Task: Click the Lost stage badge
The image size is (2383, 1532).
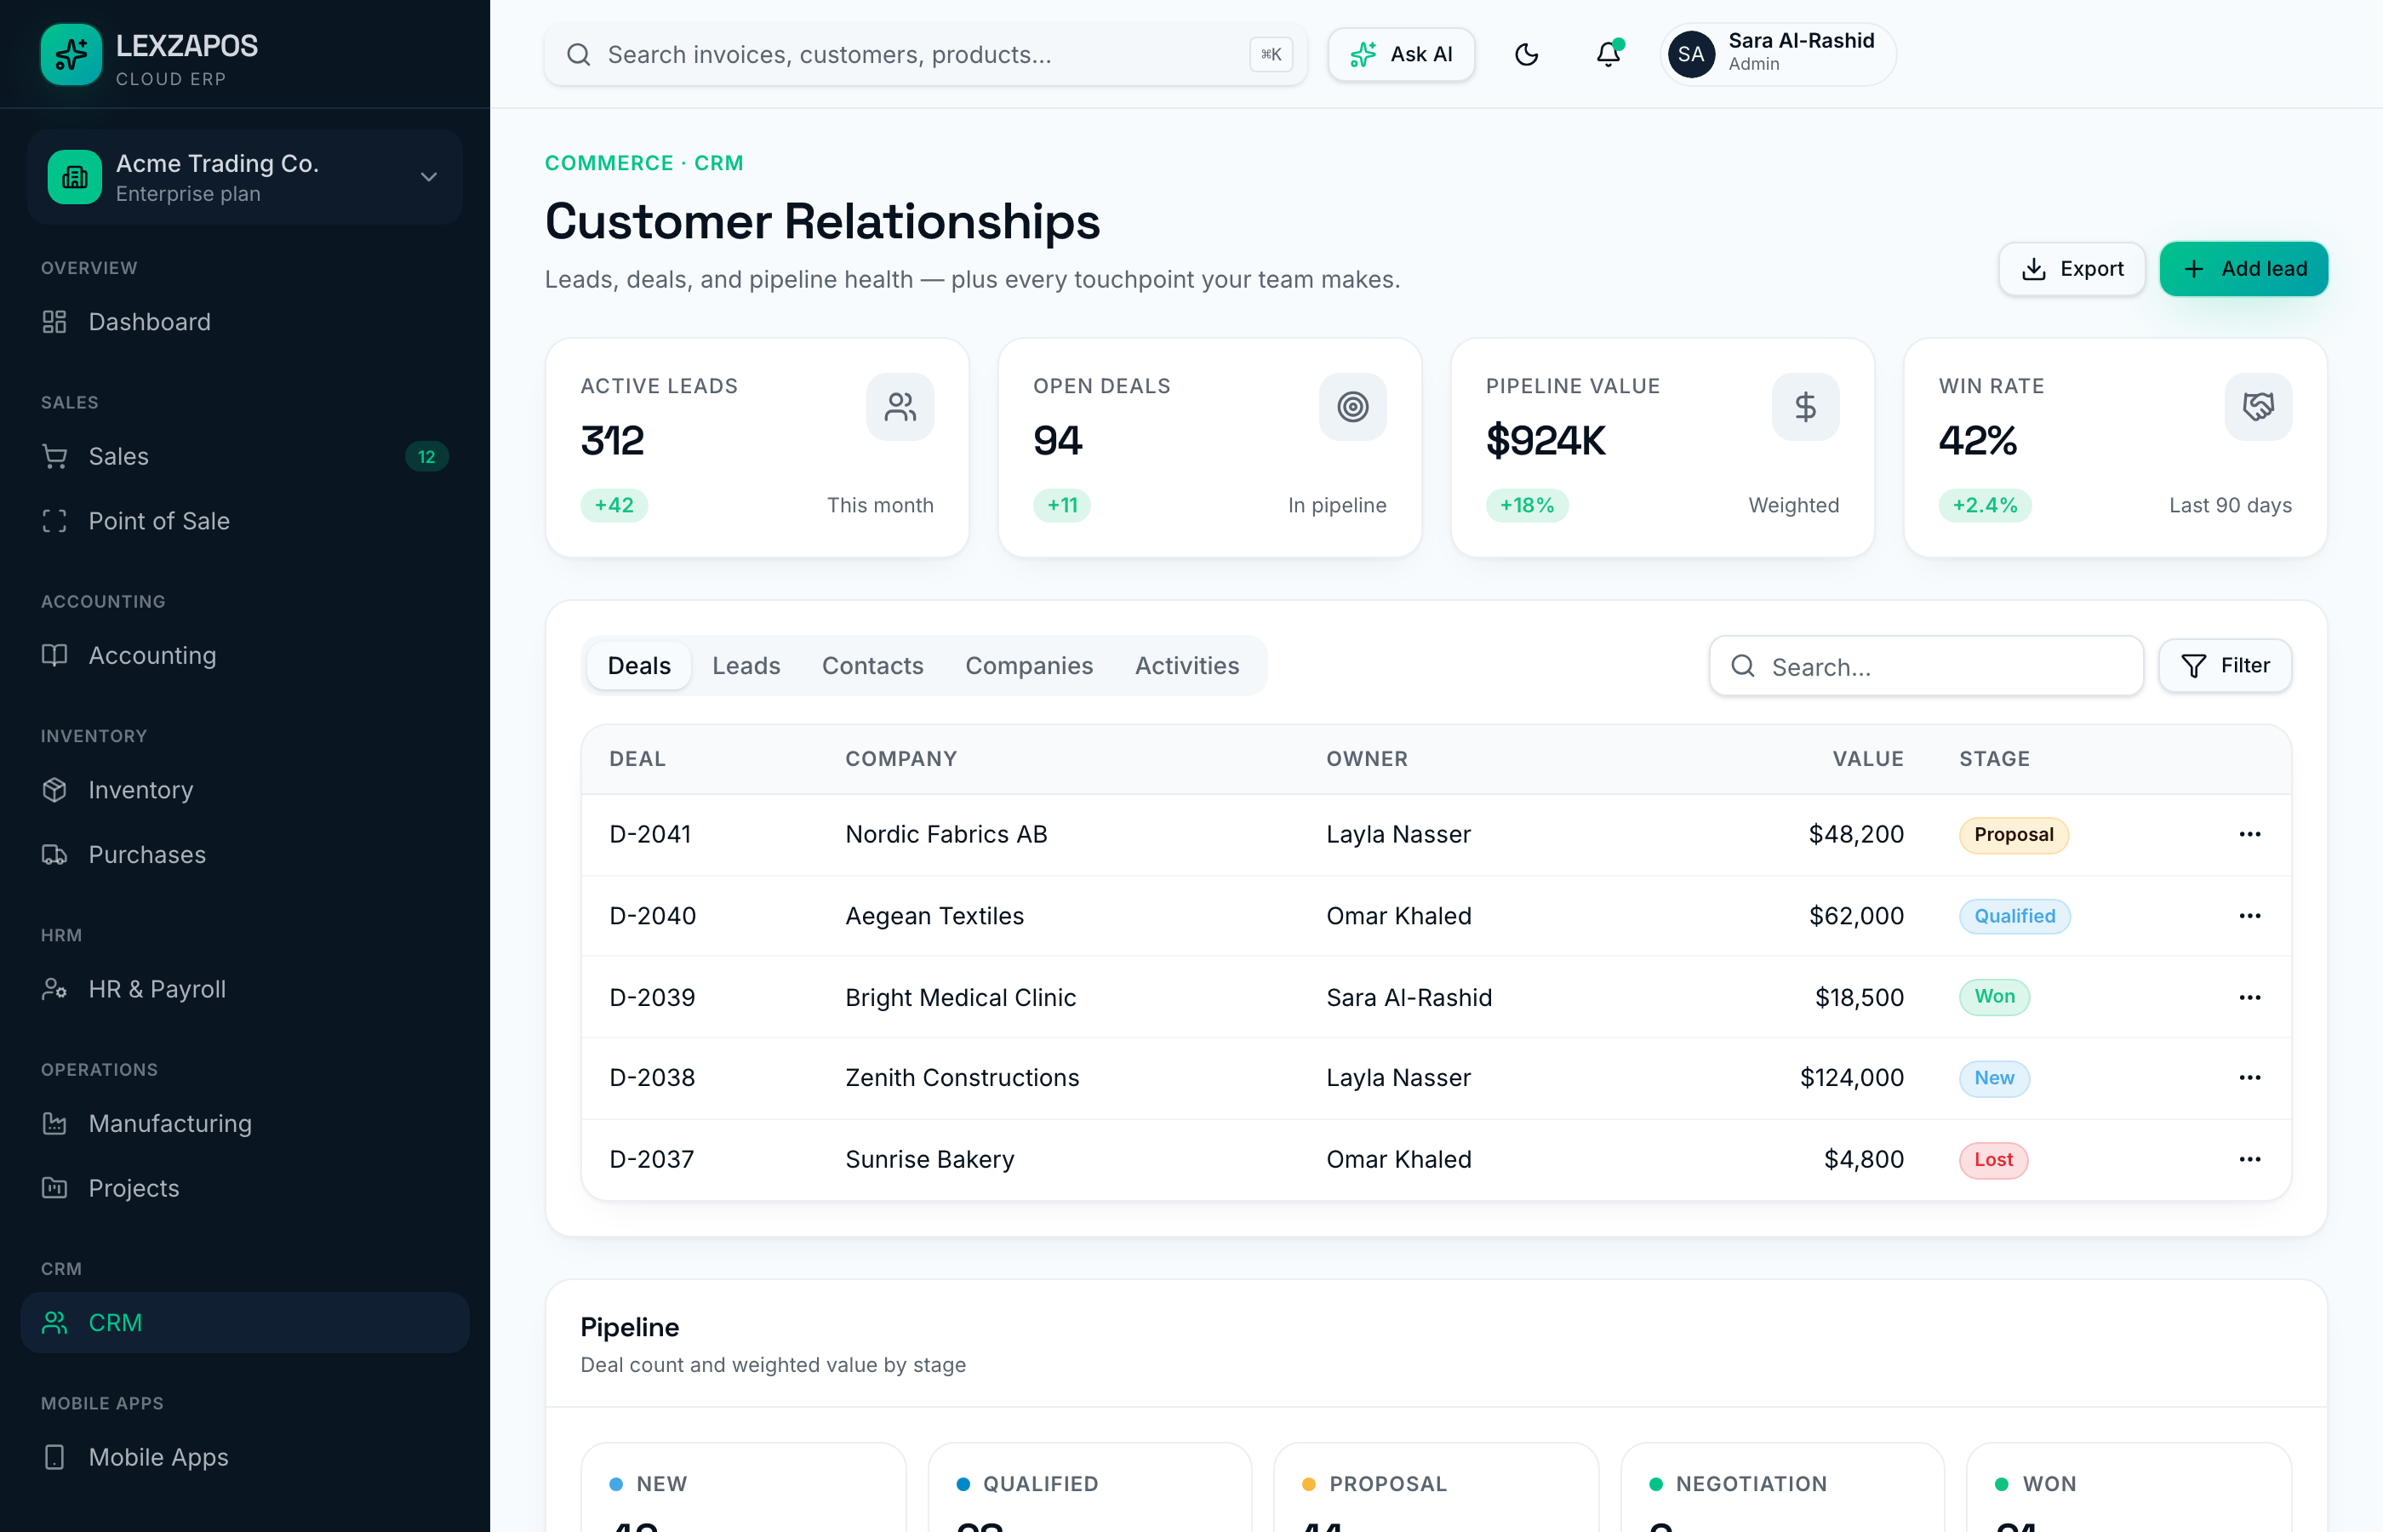Action: click(1993, 1160)
